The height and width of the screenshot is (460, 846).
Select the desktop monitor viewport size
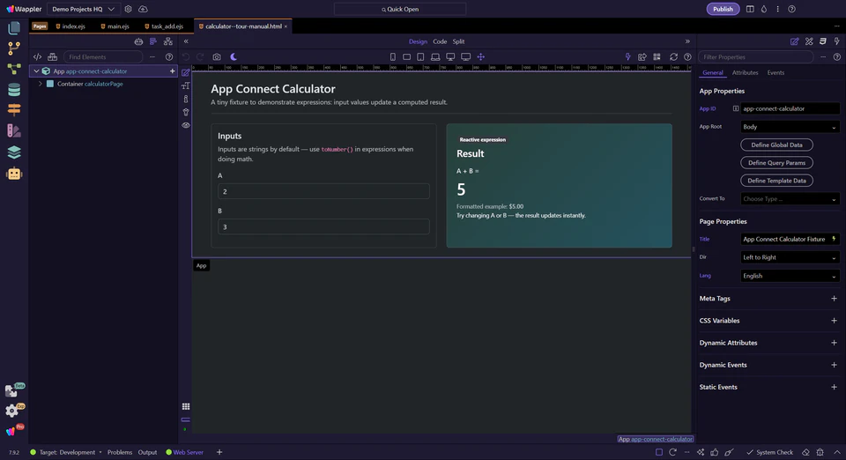pos(450,56)
